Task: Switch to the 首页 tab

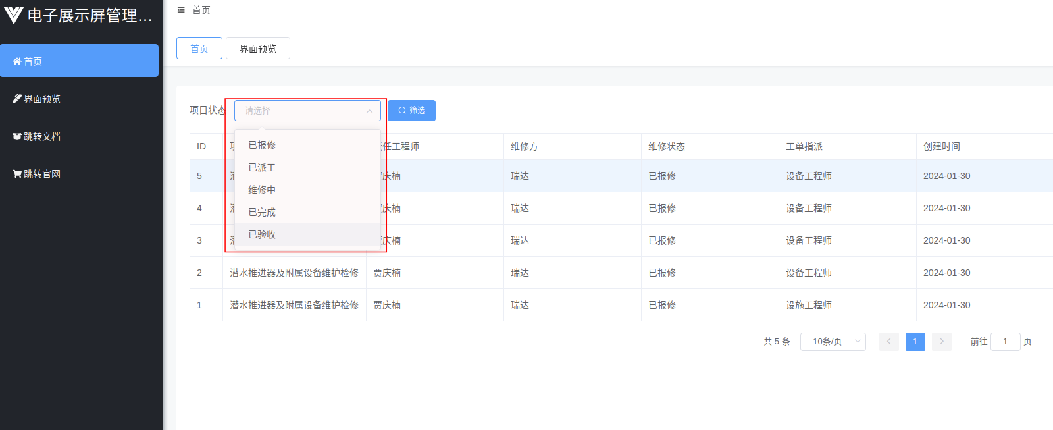Action: coord(199,49)
